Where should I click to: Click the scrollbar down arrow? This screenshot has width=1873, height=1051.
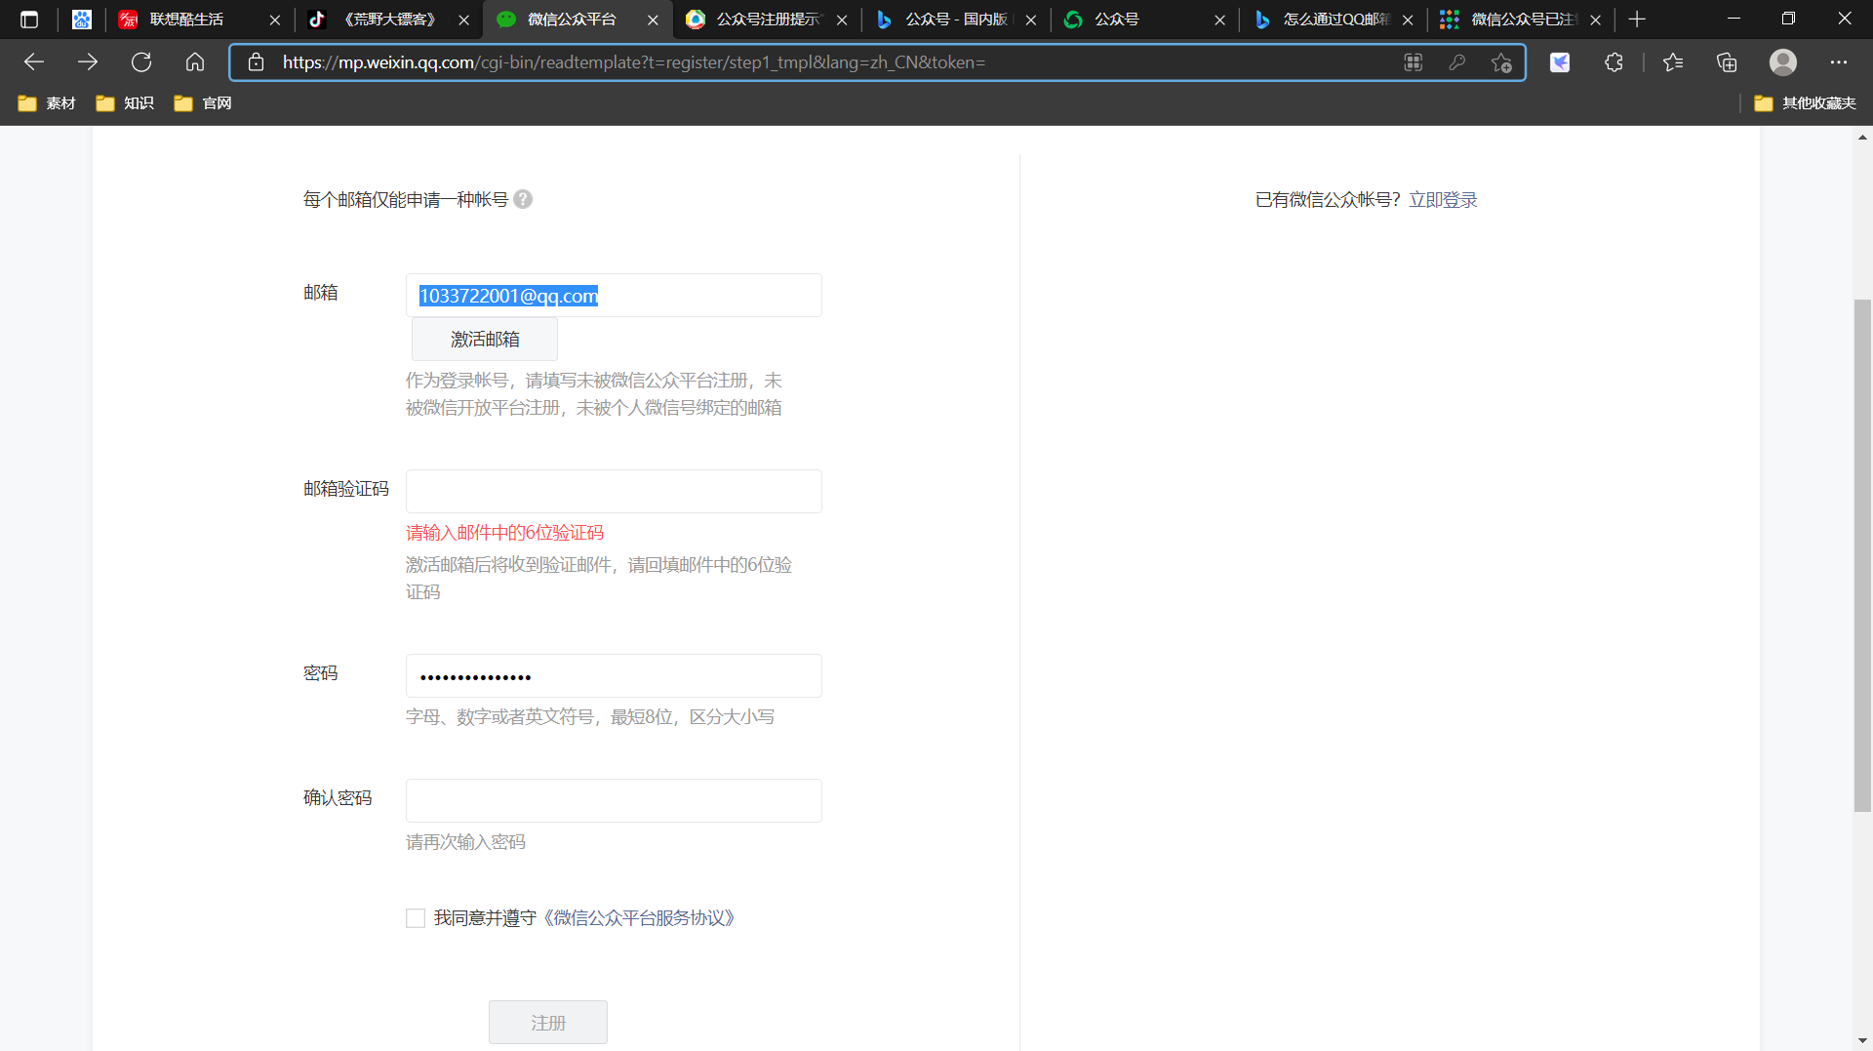click(x=1862, y=1040)
